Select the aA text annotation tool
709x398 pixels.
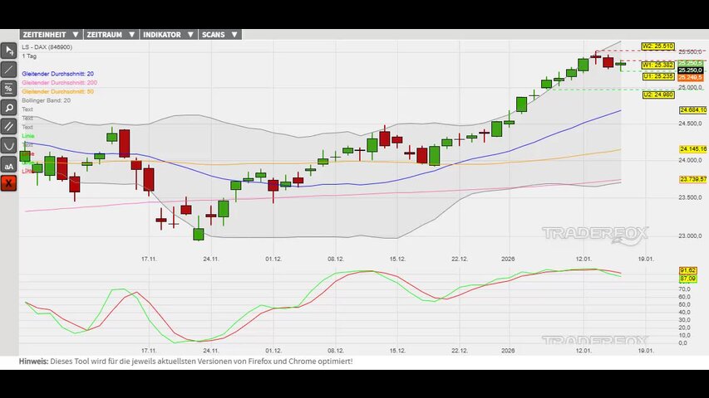click(x=9, y=164)
